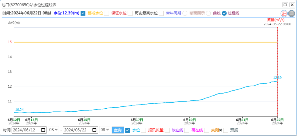Expand the start hour 08 dropdown
Viewport: 297px width, 136px height.
(x=53, y=130)
